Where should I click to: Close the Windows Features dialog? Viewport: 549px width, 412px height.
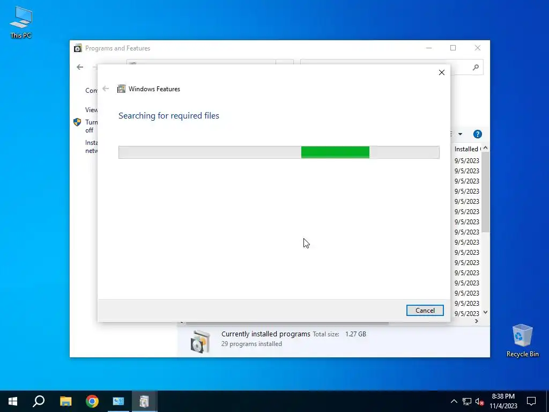442,72
